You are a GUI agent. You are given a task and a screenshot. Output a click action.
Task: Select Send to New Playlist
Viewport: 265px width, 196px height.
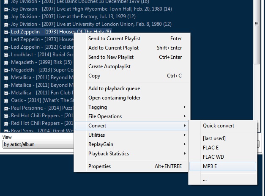coord(132,57)
